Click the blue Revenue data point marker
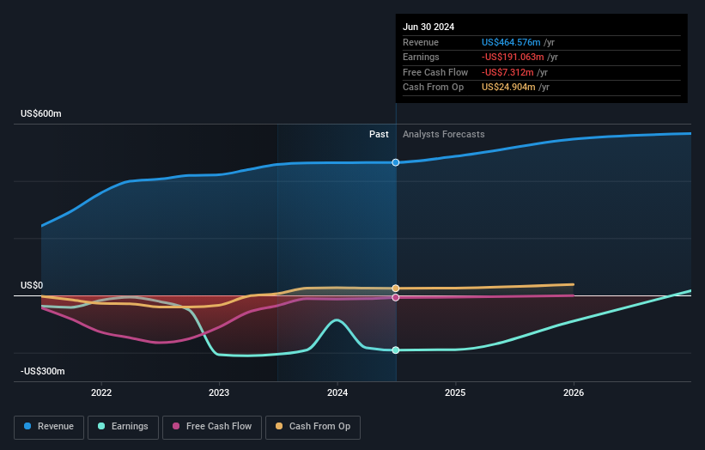 [396, 162]
